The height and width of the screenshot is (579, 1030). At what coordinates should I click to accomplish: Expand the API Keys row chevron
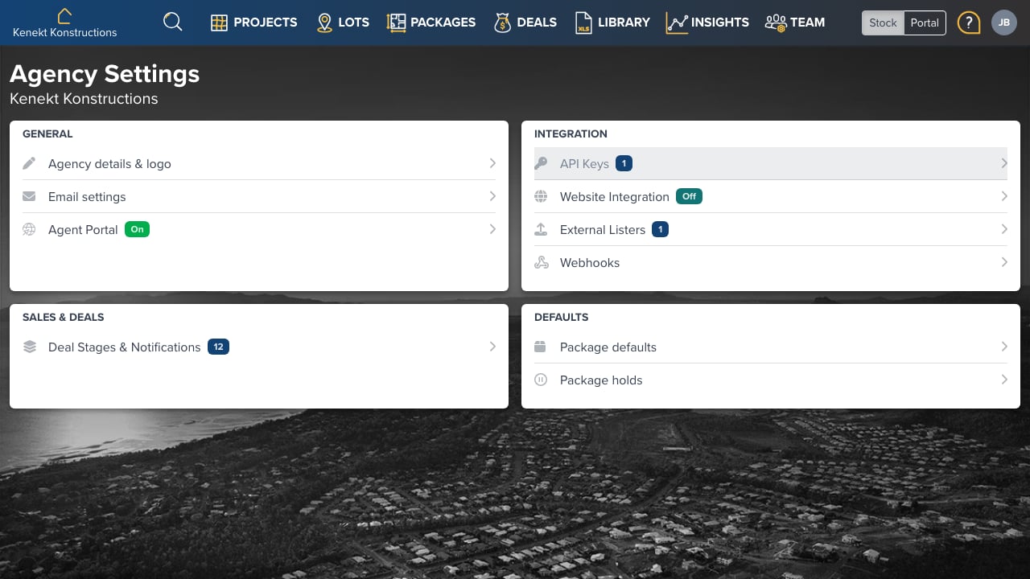tap(1004, 163)
